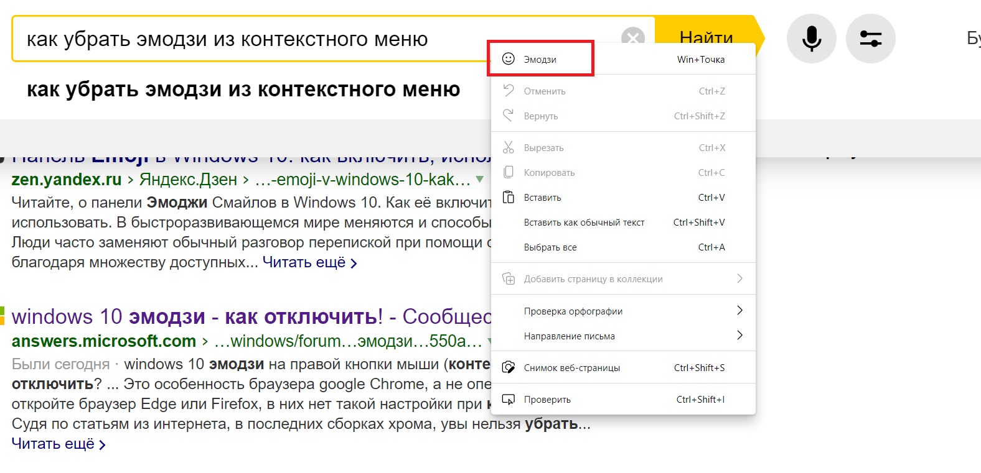Clear the search field with X icon
Screen dimensions: 981x473
[633, 38]
